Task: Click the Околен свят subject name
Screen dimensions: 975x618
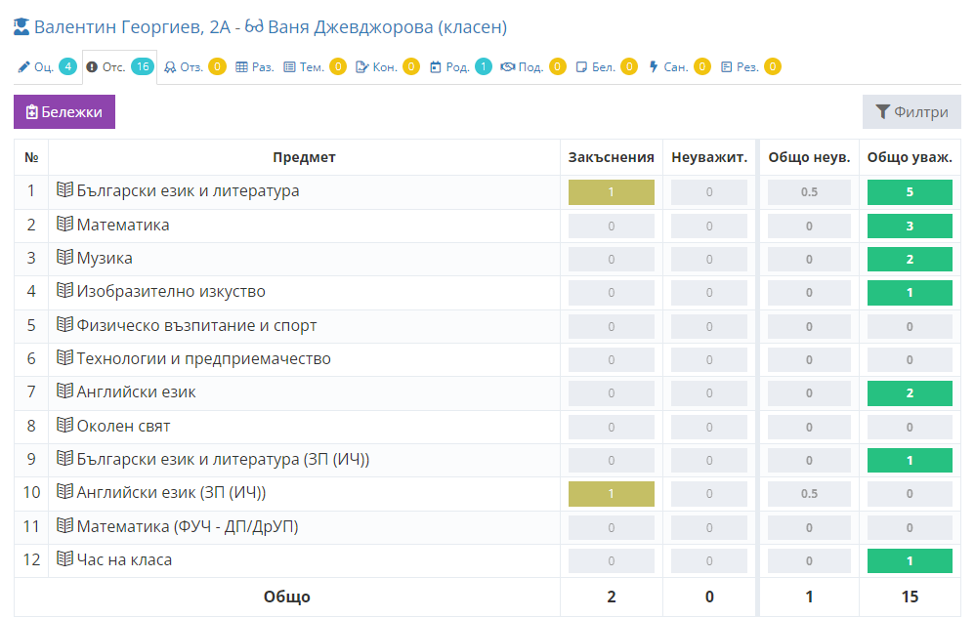Action: tap(123, 427)
